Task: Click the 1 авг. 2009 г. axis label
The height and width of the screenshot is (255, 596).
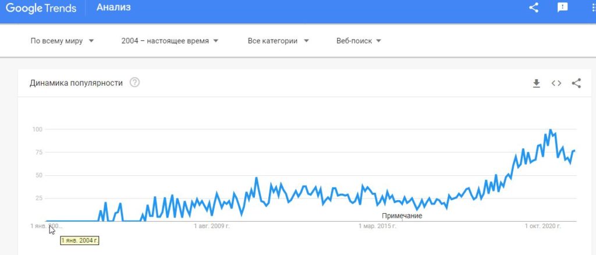Action: [x=212, y=226]
